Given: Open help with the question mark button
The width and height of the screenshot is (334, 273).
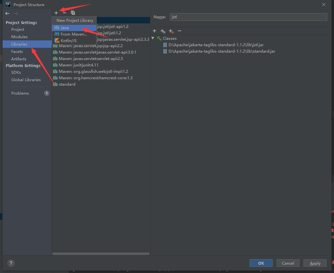Looking at the screenshot, I should pos(11,263).
